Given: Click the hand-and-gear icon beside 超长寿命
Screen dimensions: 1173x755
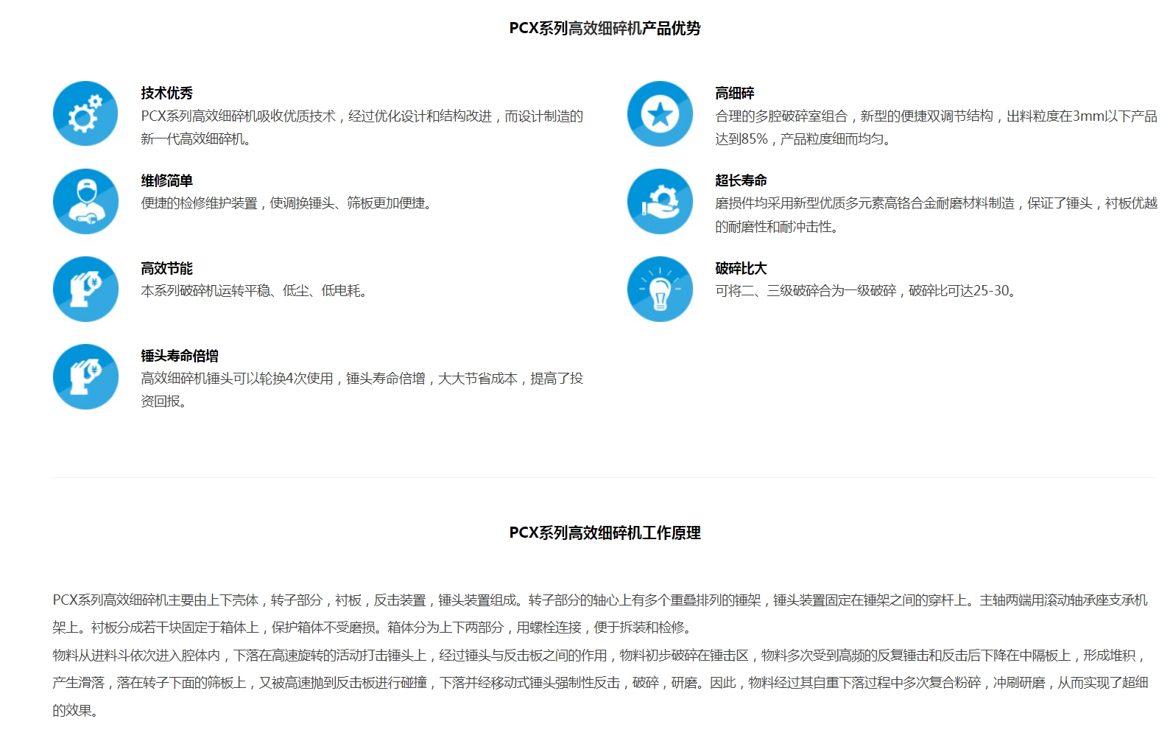Looking at the screenshot, I should (660, 201).
